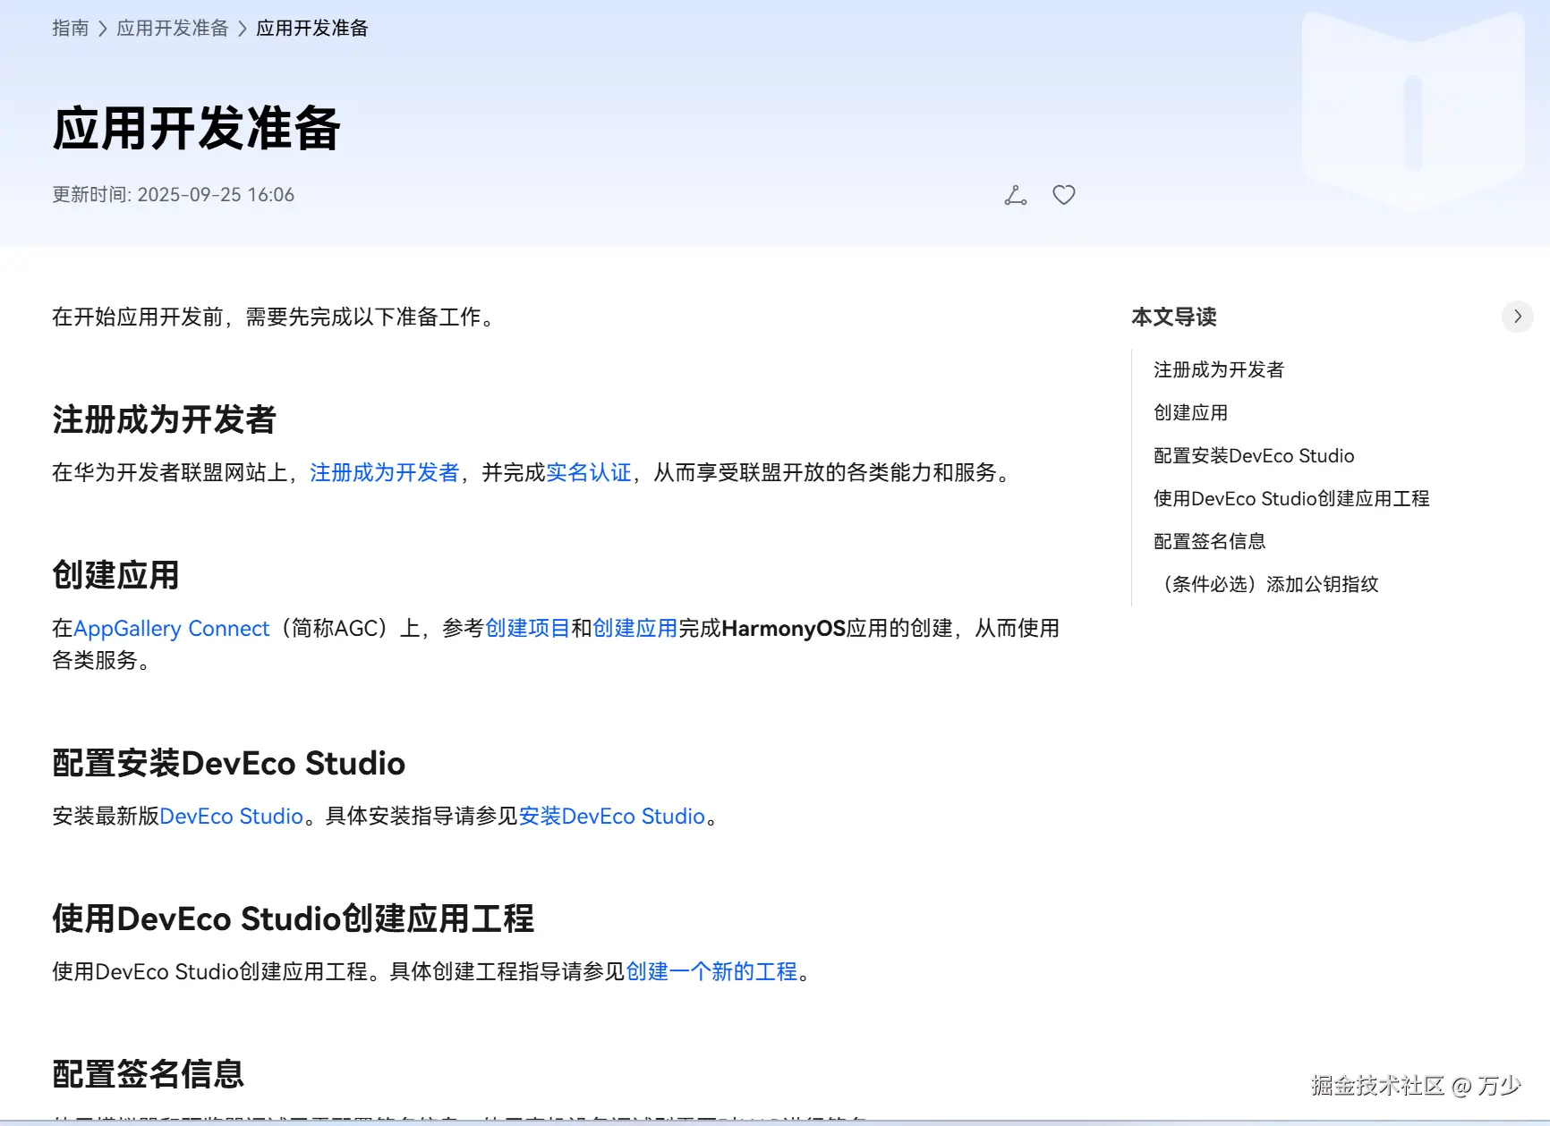Image resolution: width=1550 pixels, height=1126 pixels.
Task: Open the DevEco Studio download link
Action: pyautogui.click(x=231, y=816)
